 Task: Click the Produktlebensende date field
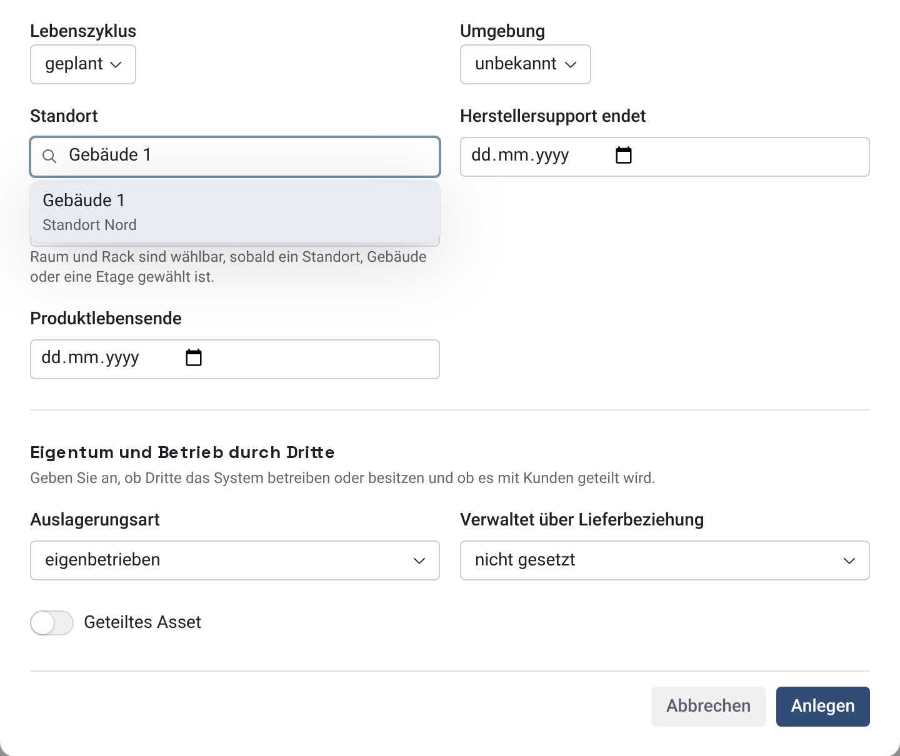(x=235, y=359)
